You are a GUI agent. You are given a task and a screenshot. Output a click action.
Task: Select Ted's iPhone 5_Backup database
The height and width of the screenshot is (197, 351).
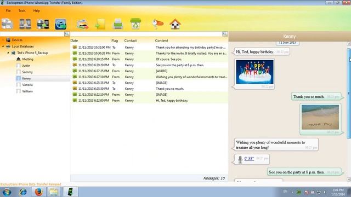click(x=32, y=53)
